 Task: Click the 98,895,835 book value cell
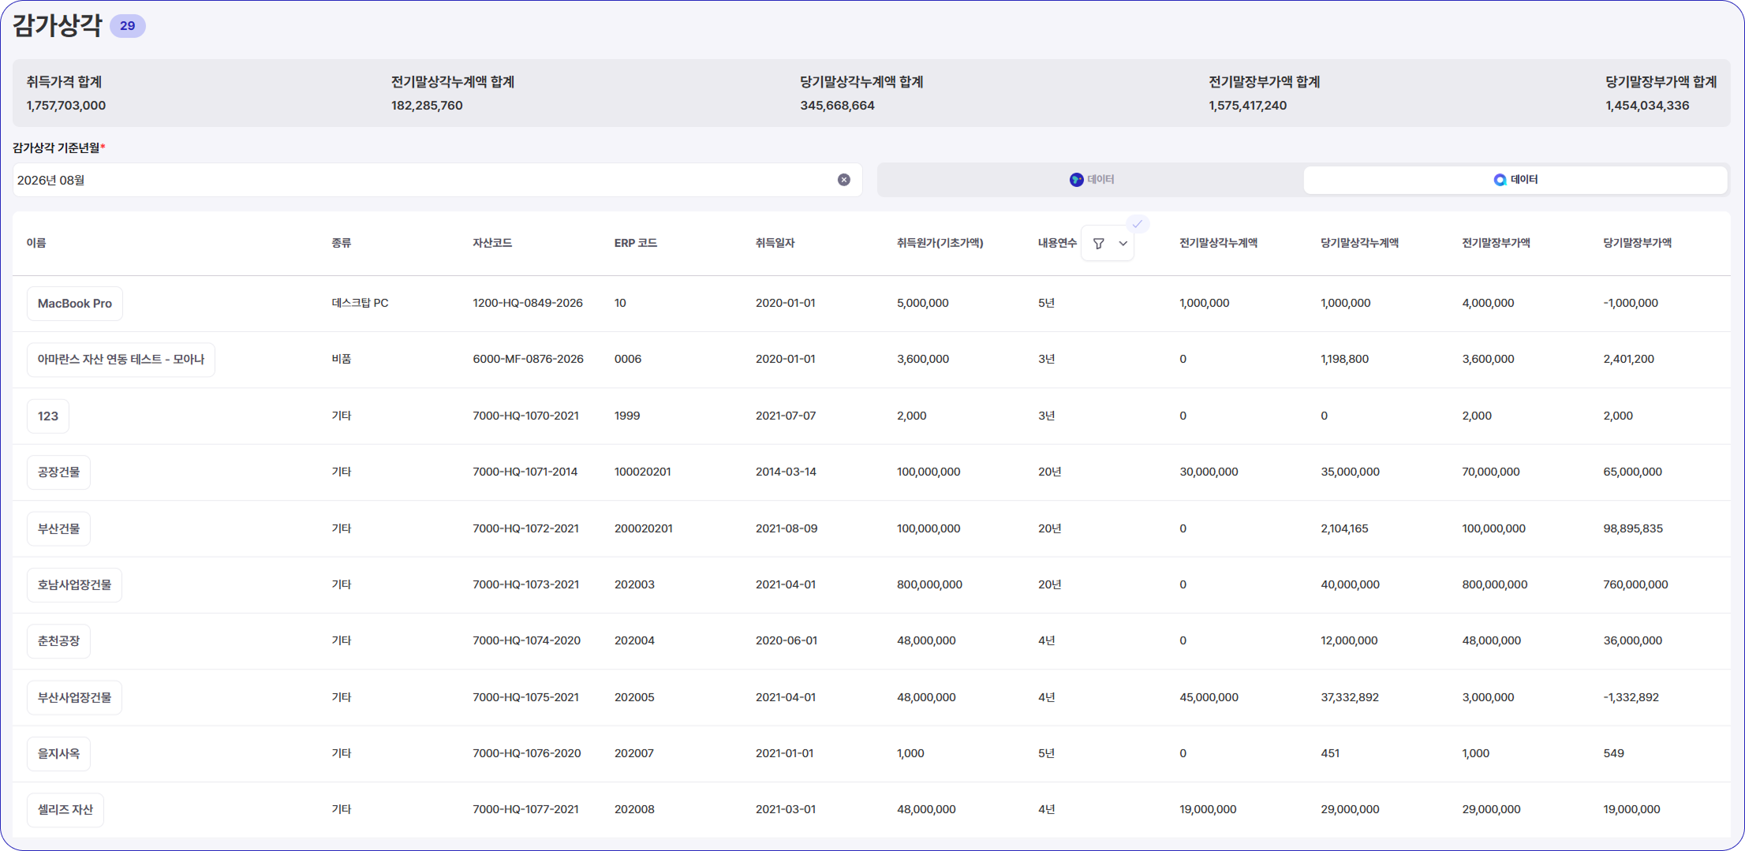[1632, 528]
